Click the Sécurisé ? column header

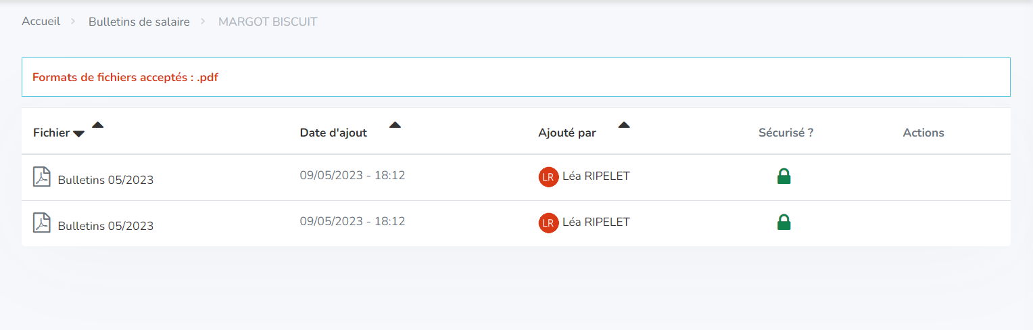click(786, 133)
